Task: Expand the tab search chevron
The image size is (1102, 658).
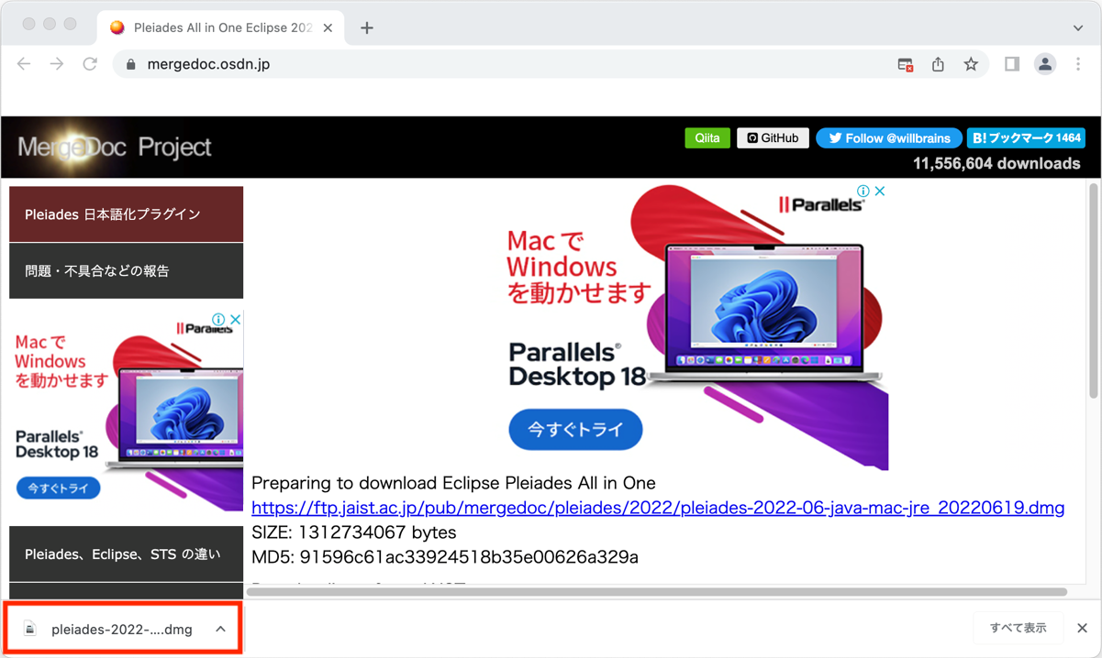Action: (1078, 27)
